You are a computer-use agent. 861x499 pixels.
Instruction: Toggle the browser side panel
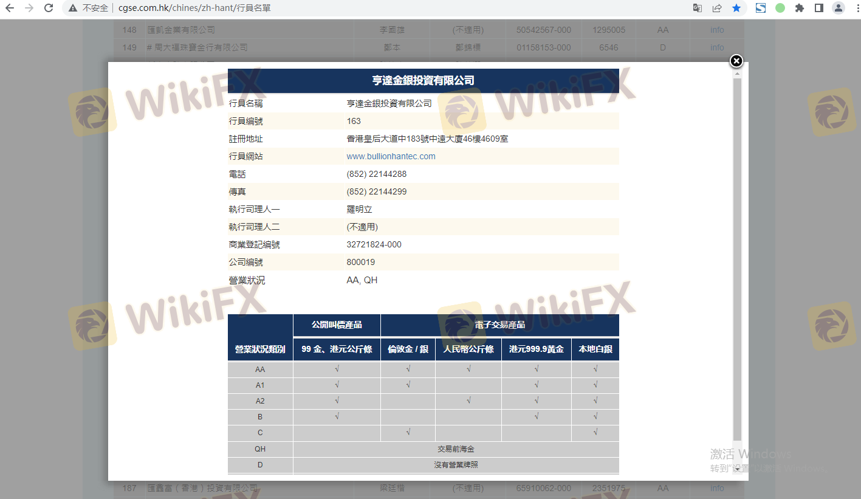(x=819, y=9)
